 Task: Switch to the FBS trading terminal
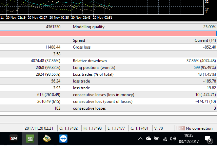pos(30,139)
